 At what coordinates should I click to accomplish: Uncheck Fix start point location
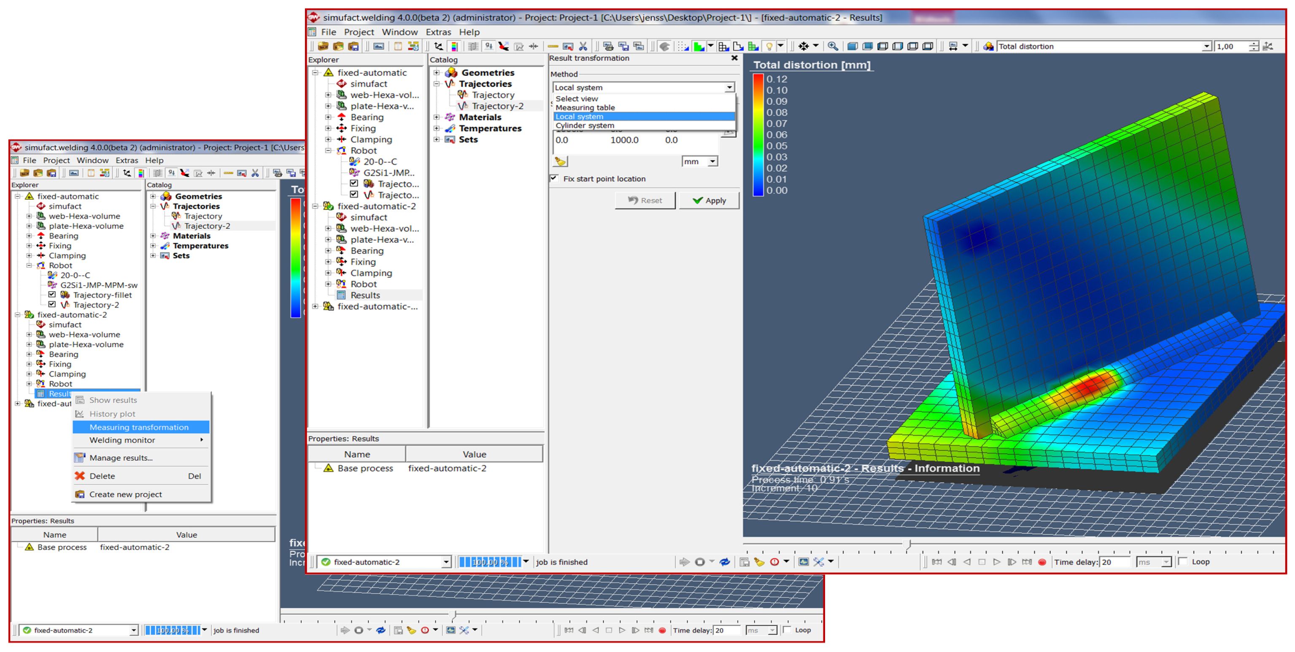[554, 178]
